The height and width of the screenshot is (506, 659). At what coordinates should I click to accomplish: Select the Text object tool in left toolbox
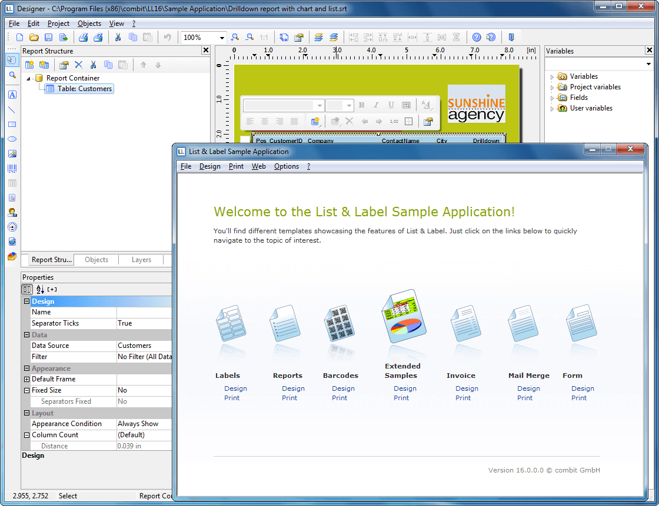point(12,95)
